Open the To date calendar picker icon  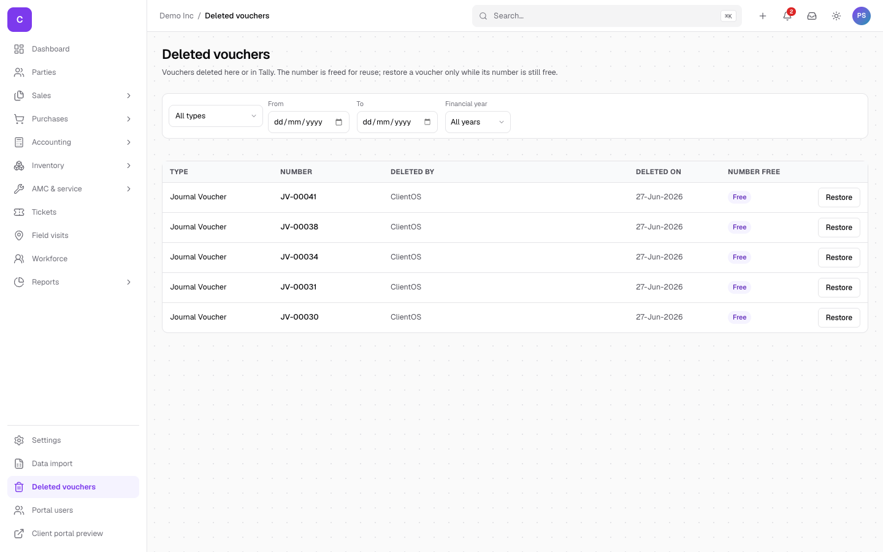pos(427,122)
